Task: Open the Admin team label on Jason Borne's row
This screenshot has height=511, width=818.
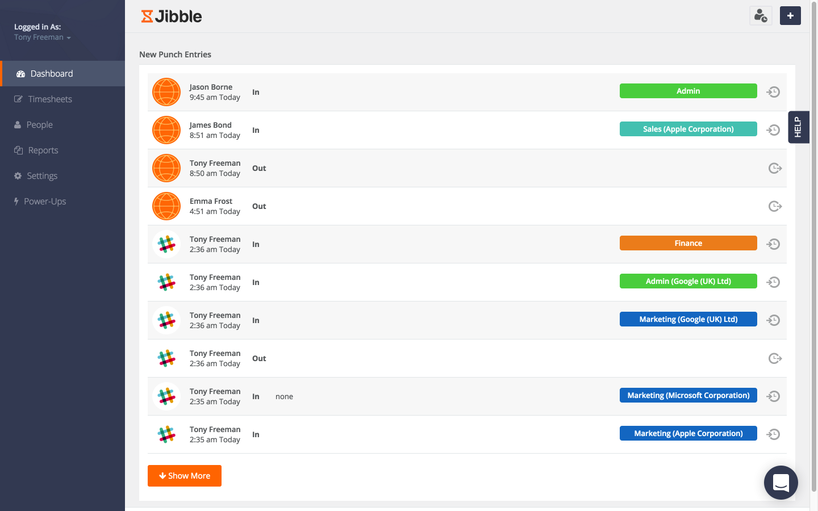Action: (x=688, y=91)
